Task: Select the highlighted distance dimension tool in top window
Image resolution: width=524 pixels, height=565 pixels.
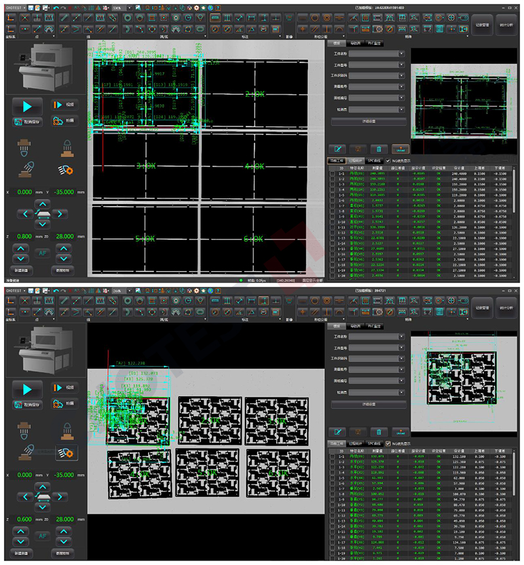Action: click(215, 18)
